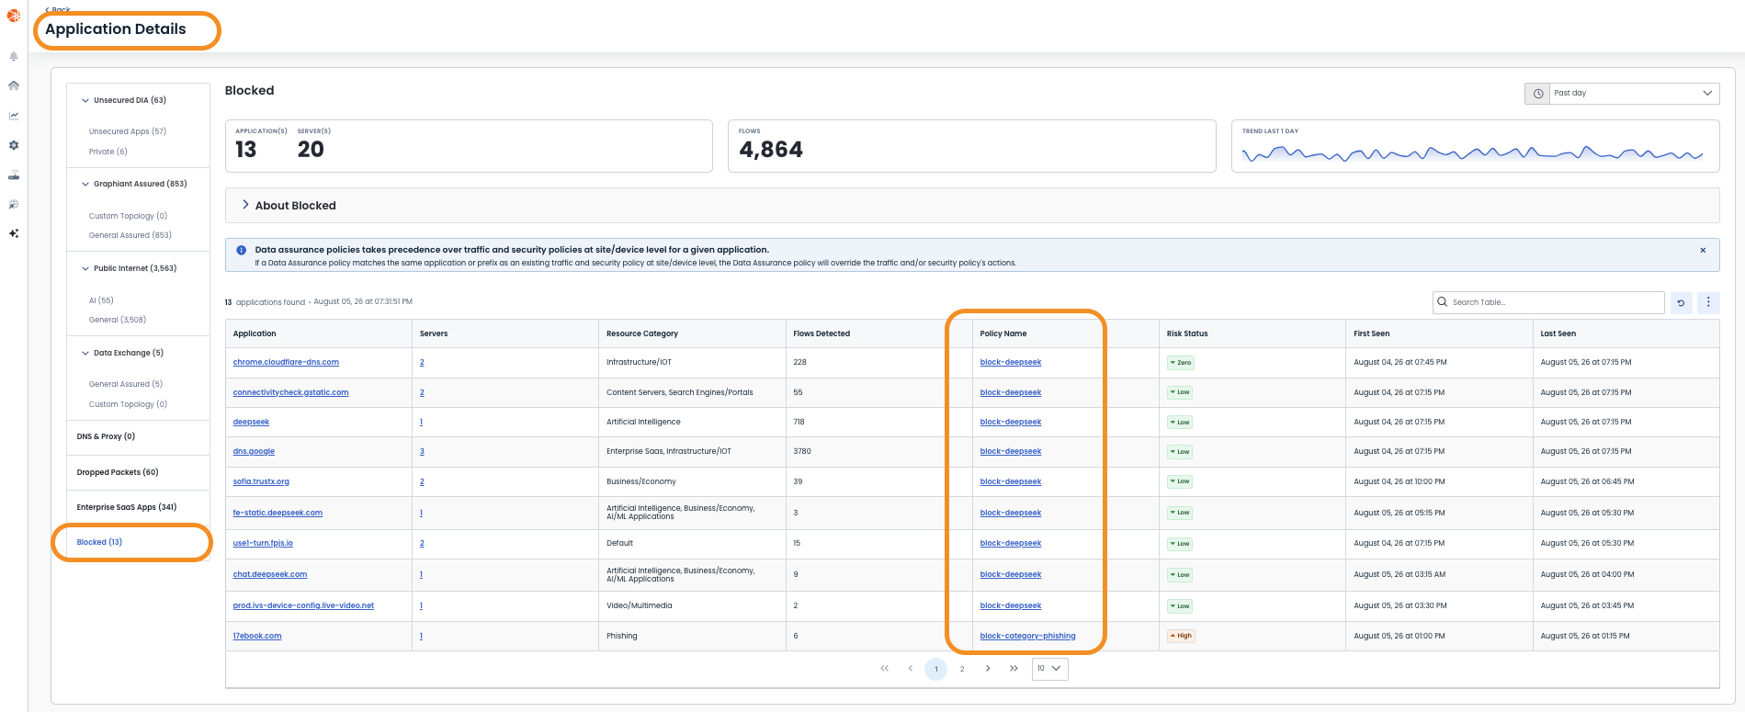The image size is (1745, 712).
Task: Sort by Risk Status column header
Action: tap(1187, 333)
